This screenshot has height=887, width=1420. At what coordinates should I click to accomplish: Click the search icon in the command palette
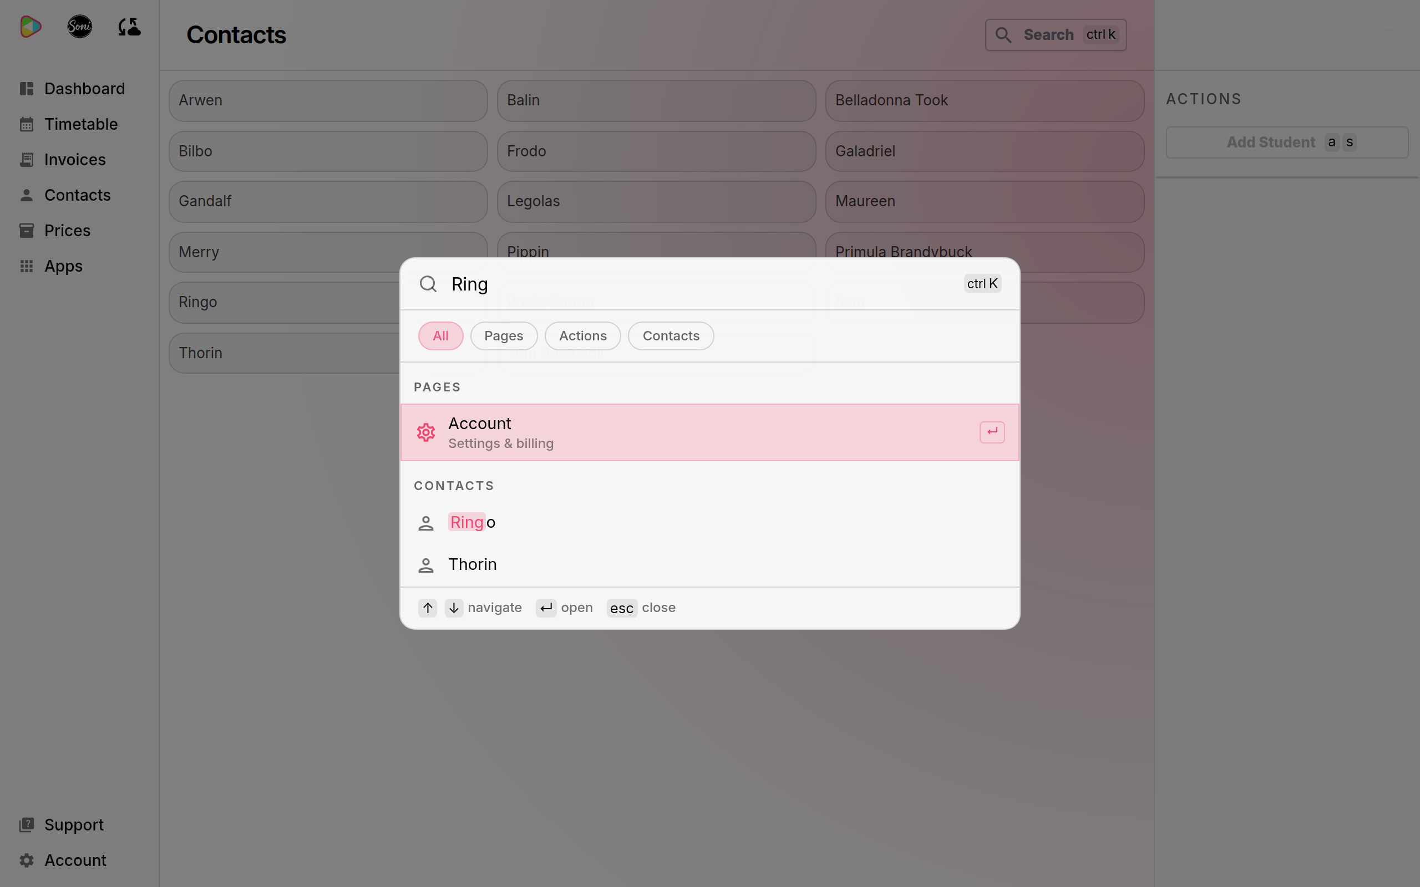pyautogui.click(x=428, y=284)
